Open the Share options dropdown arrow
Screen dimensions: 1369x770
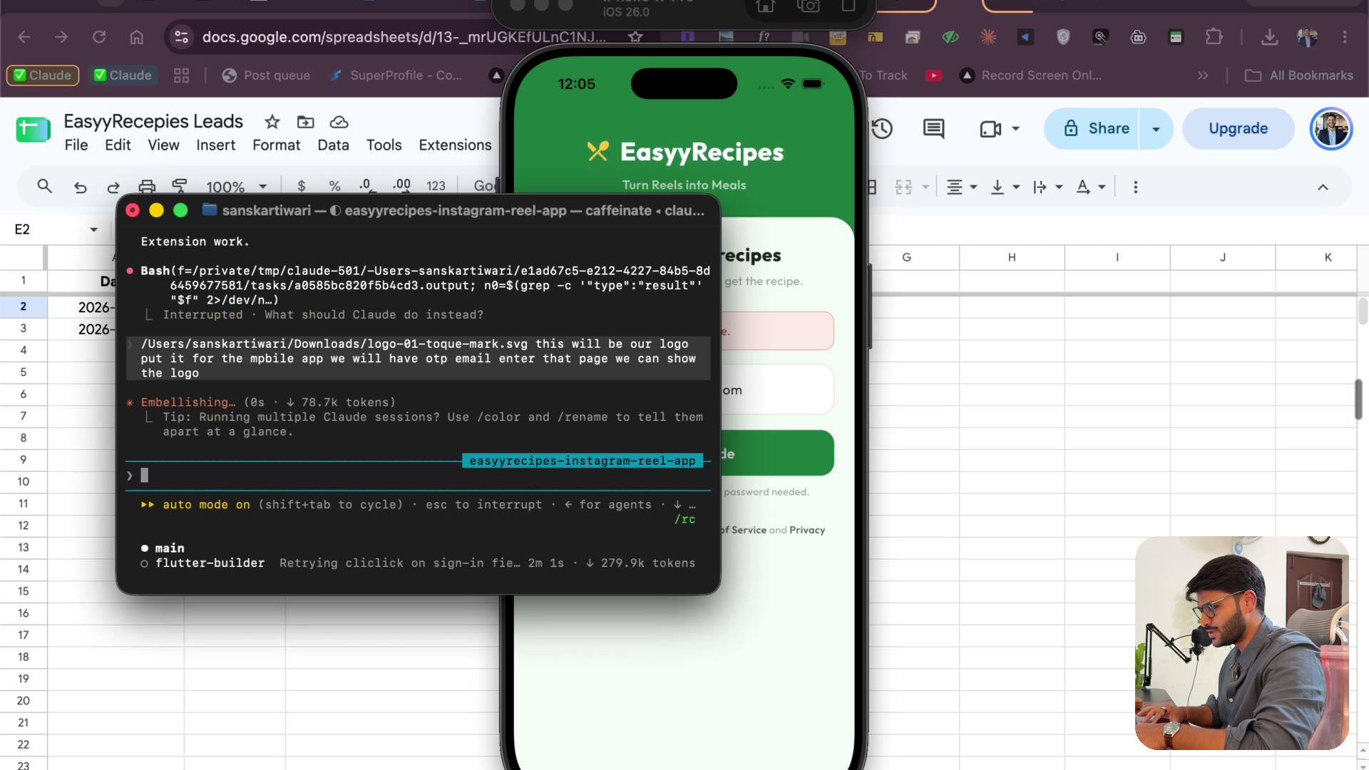1156,129
